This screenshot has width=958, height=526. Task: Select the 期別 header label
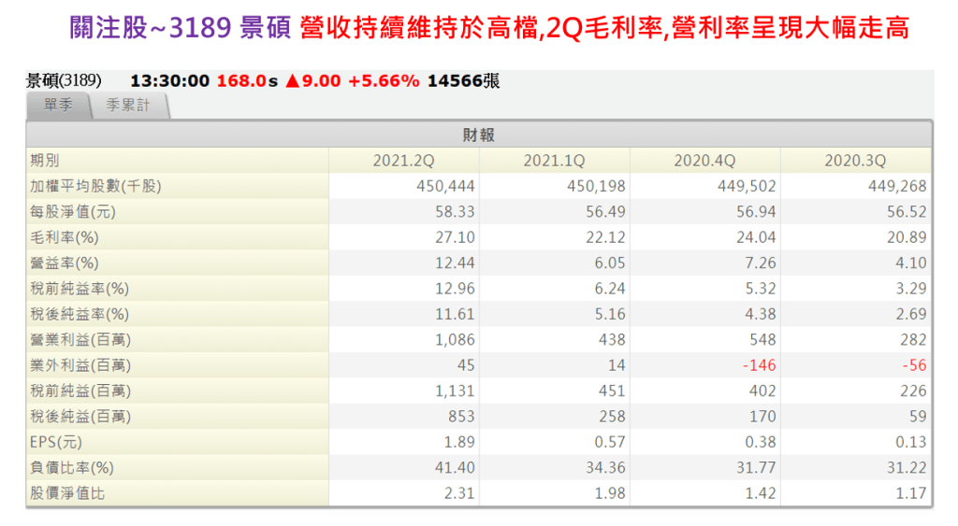(x=45, y=161)
